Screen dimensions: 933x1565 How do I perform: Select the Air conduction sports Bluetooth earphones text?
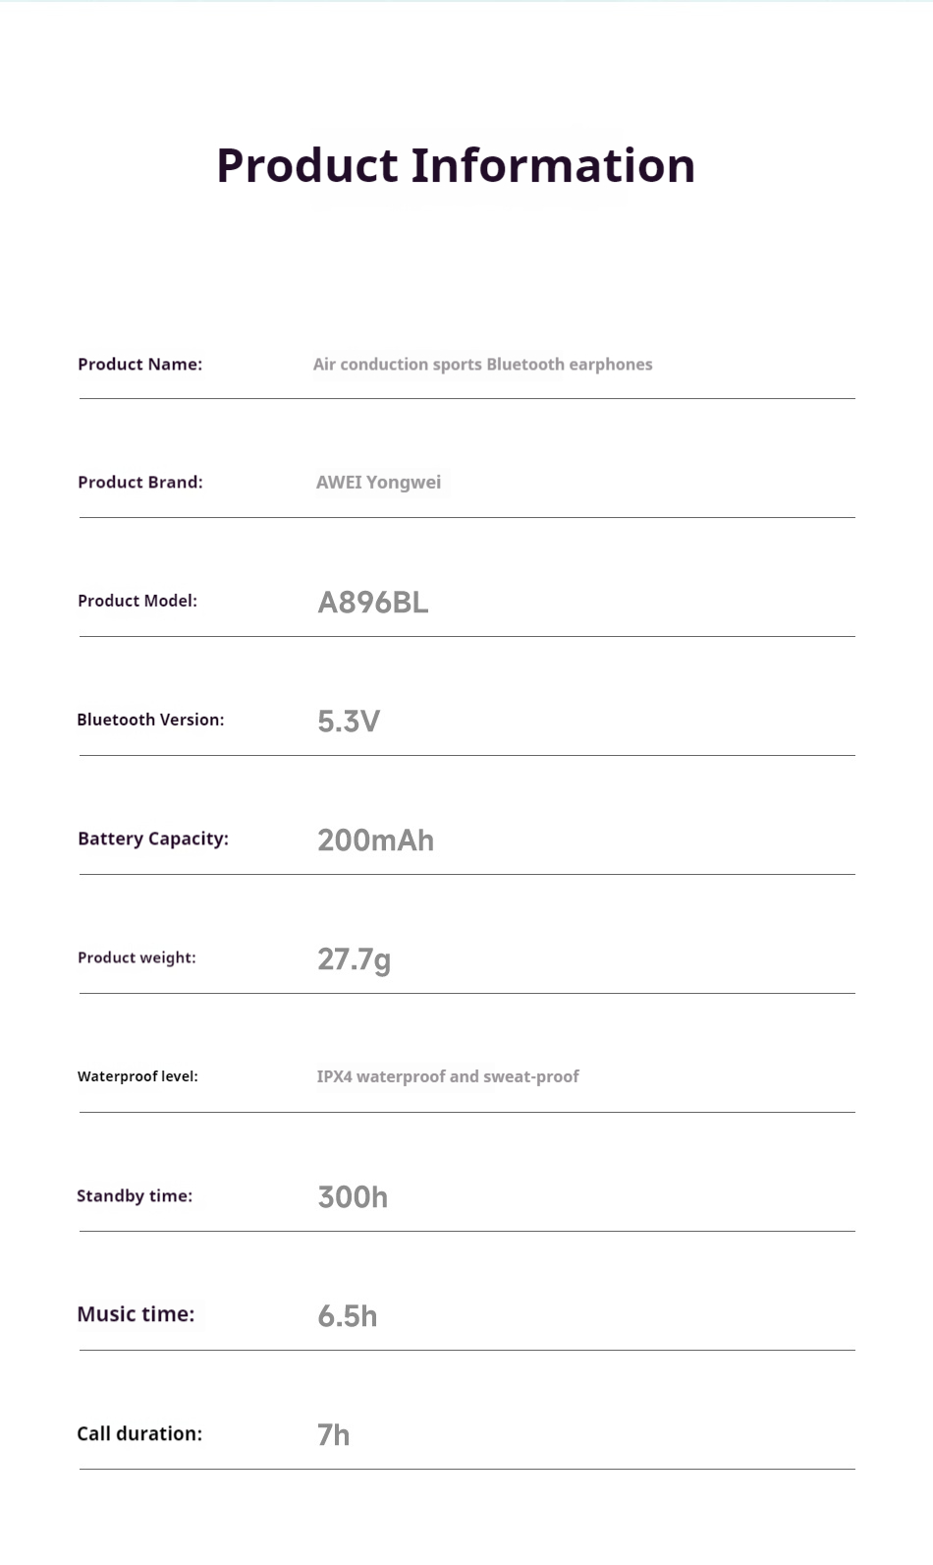tap(482, 364)
